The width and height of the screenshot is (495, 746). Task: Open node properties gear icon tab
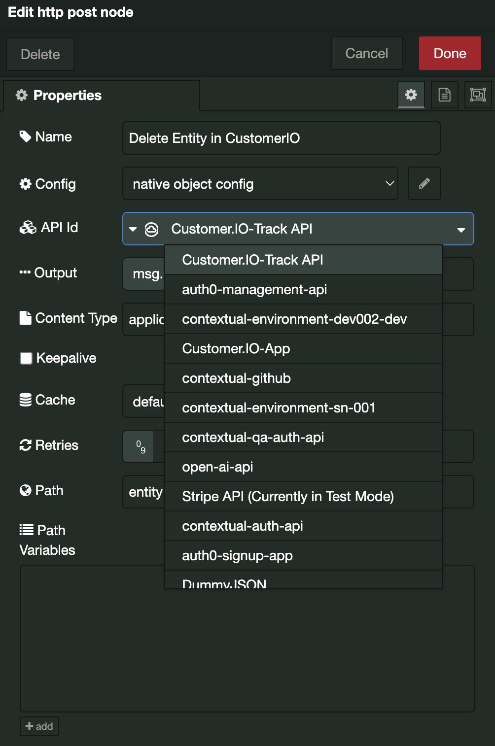(x=411, y=95)
